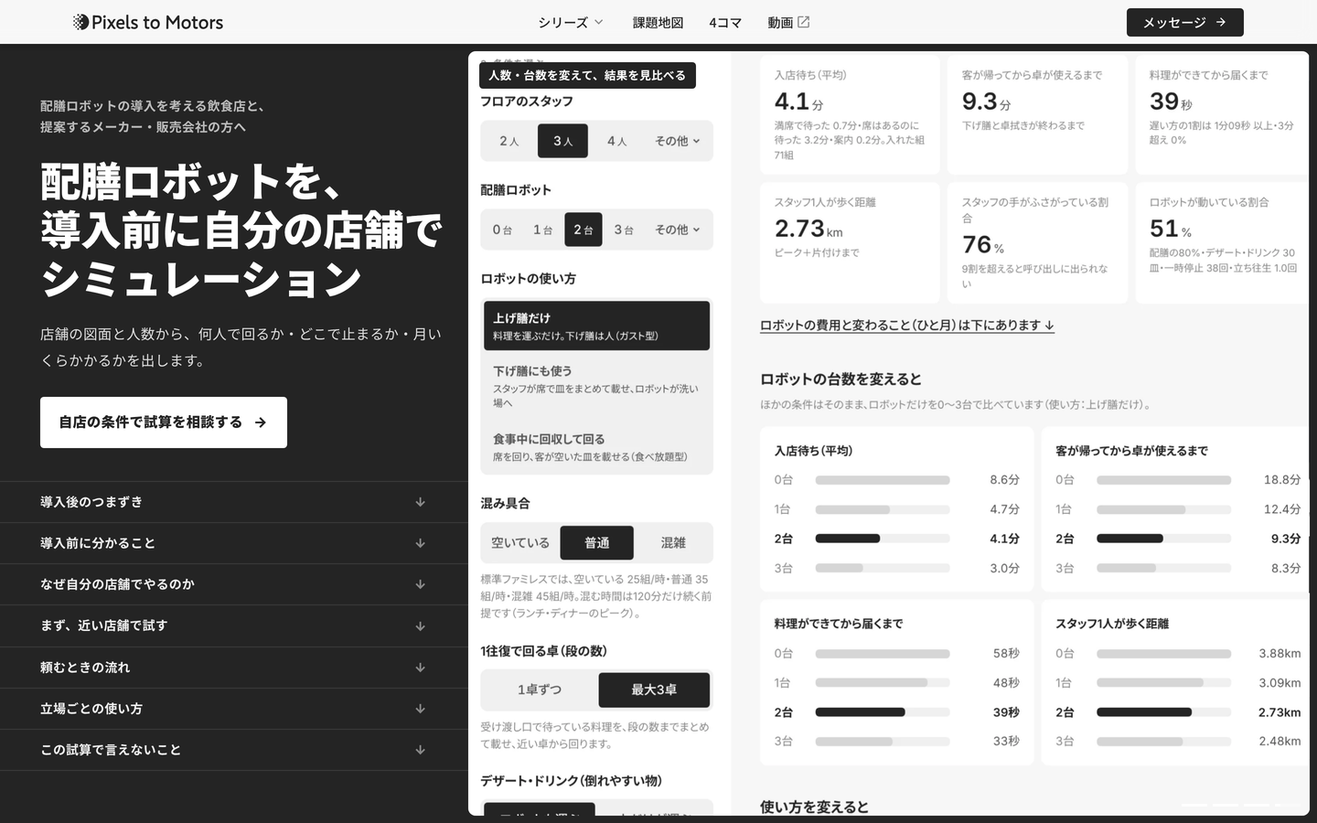Click down arrow on 頼むときの流れ row
This screenshot has height=823, width=1317.
(x=420, y=668)
